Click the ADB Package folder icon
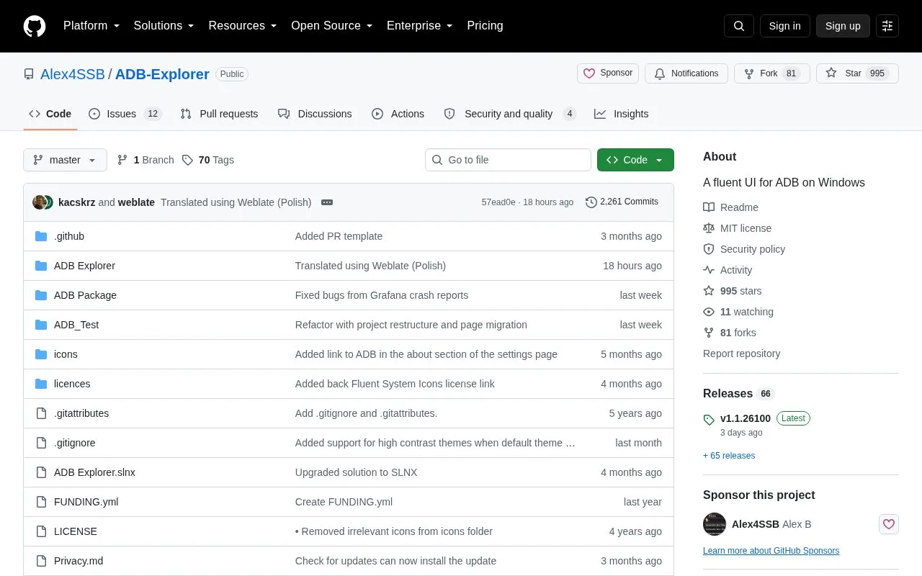The image size is (922, 576). (x=41, y=295)
